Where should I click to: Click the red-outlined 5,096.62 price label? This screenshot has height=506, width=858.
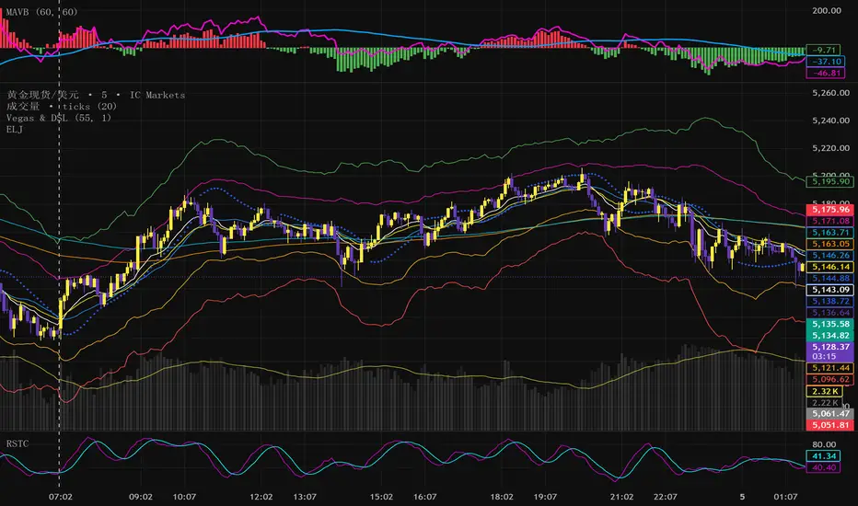point(830,380)
